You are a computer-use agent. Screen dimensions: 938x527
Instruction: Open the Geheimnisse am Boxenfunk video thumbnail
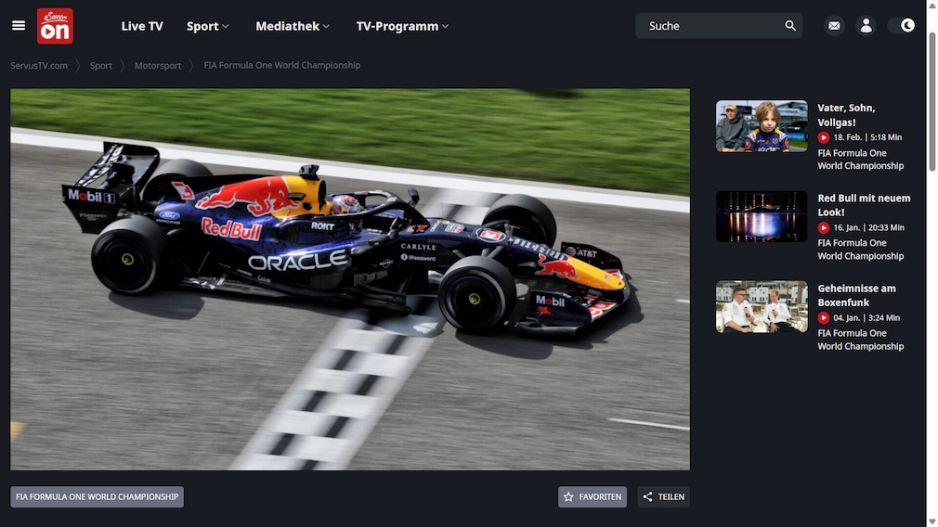[762, 306]
